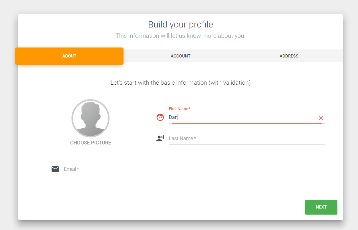
Task: Click the speaking person icon beside Last Name
Action: [x=160, y=138]
